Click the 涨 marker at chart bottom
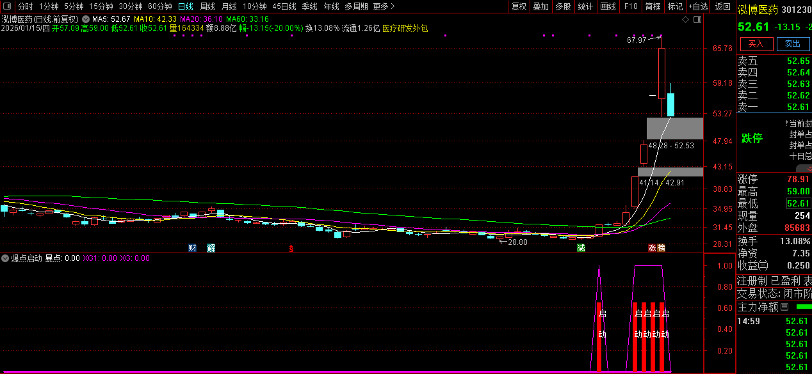This screenshot has height=374, width=812. coord(652,247)
